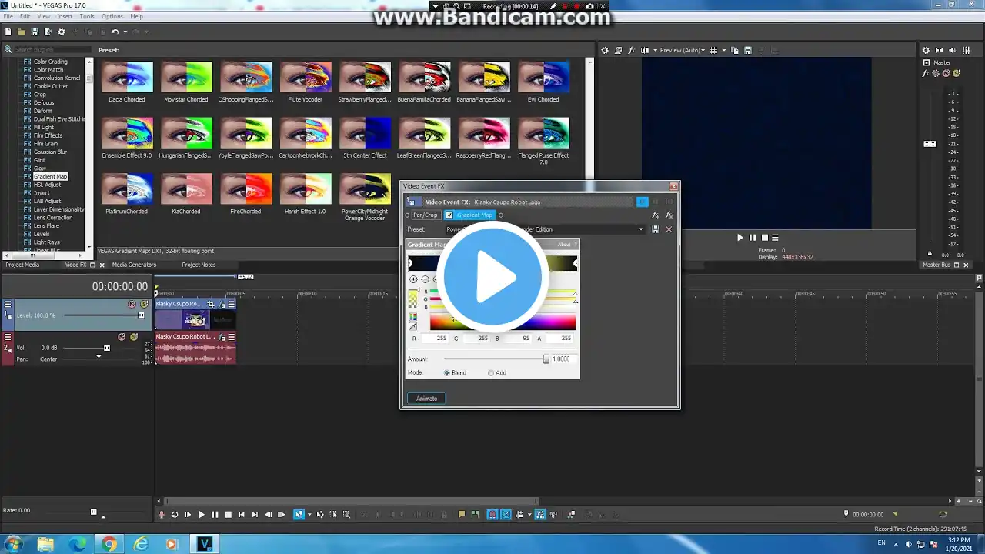Switch to the Project Media tab
985x554 pixels.
tap(22, 265)
